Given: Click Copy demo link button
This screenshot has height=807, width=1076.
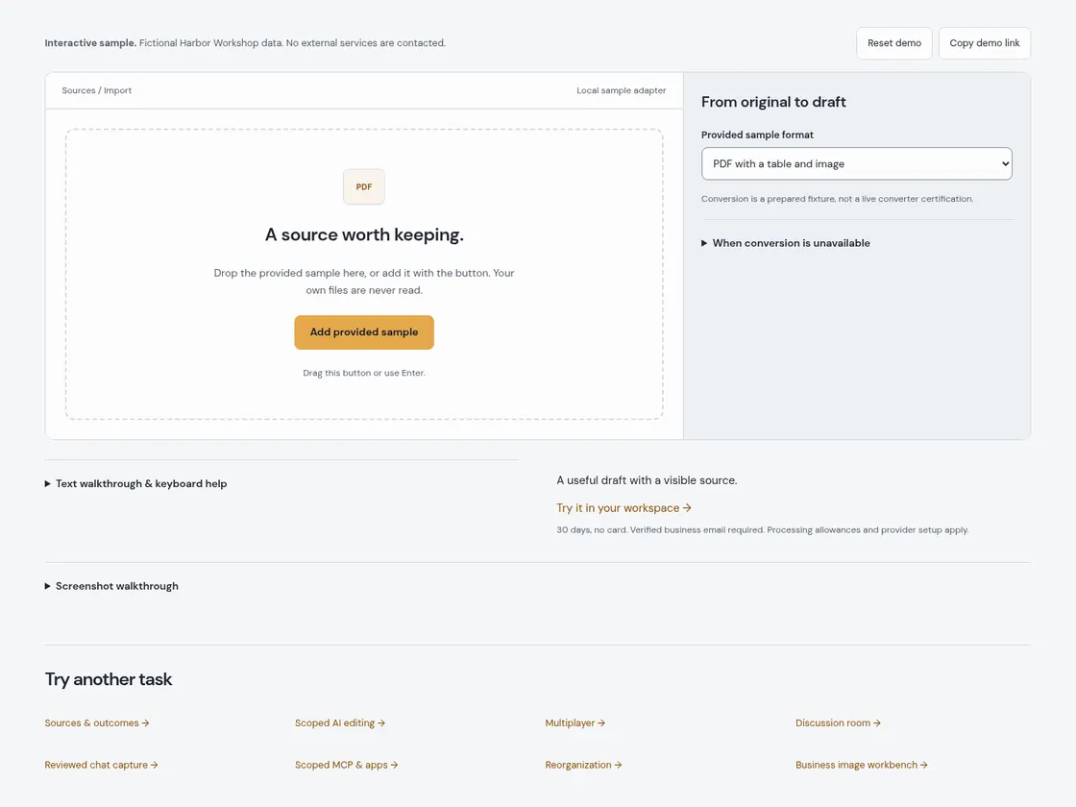Looking at the screenshot, I should point(984,43).
